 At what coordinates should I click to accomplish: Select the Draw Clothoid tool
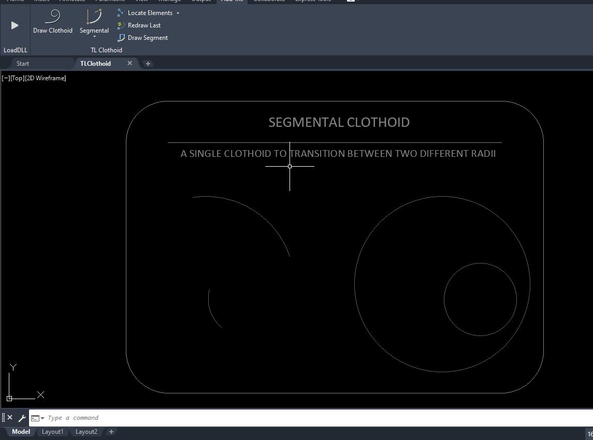53,22
